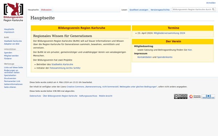
Task: Open the Versionsgeschichte tab
Action: [x=160, y=10]
